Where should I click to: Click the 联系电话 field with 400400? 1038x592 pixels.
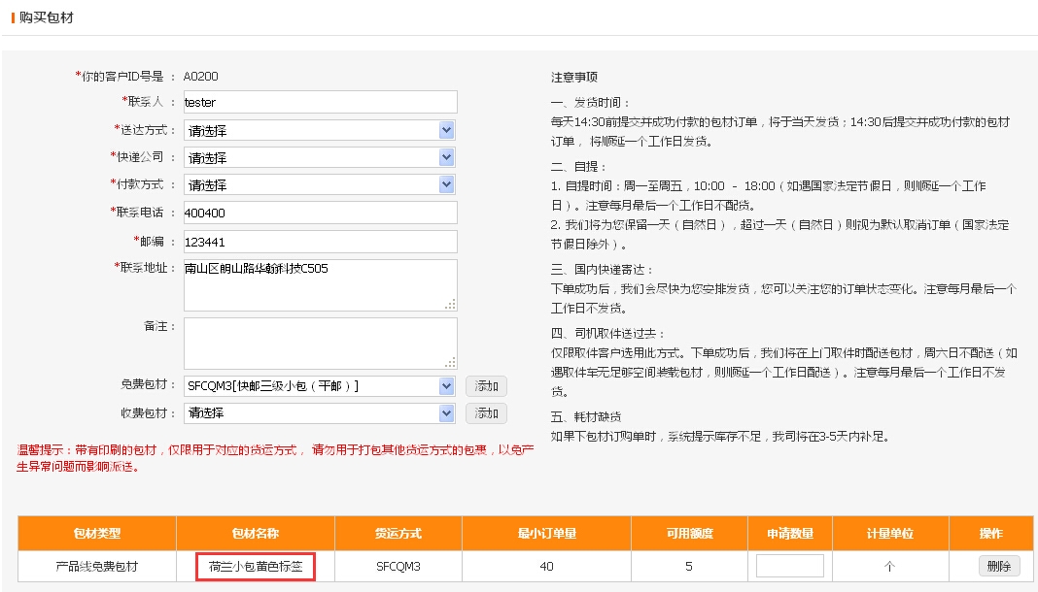click(320, 213)
